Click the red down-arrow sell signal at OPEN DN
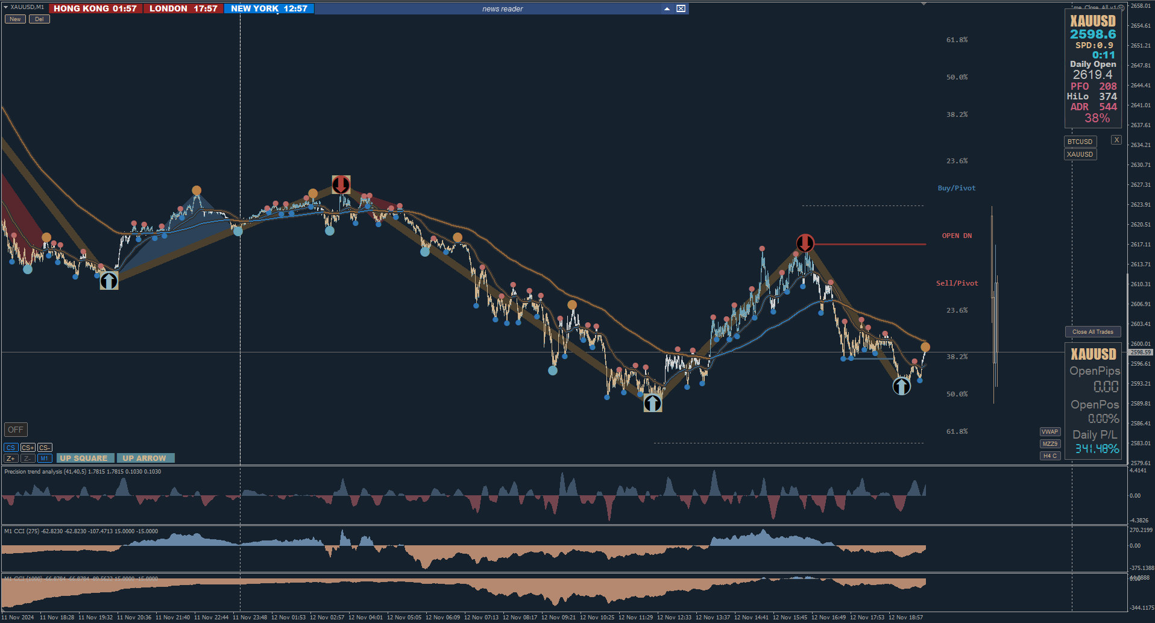The image size is (1155, 623). tap(805, 243)
